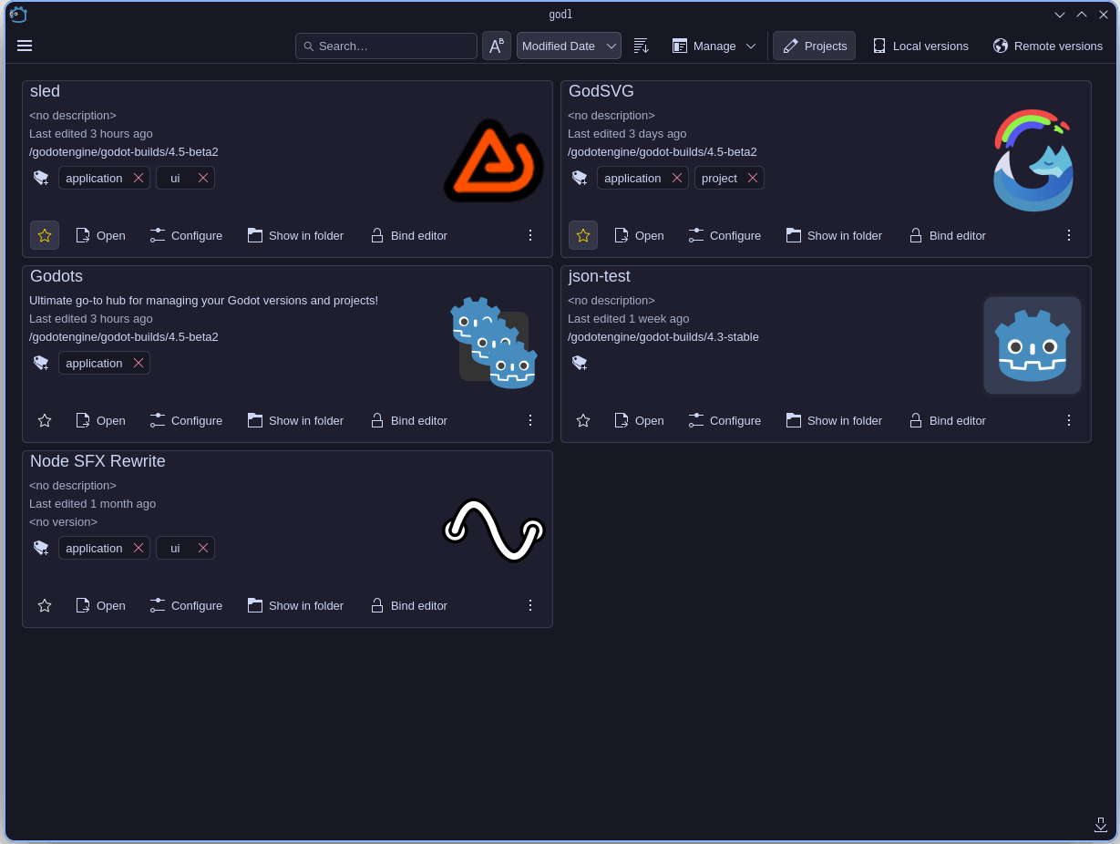Configure the json-test project

pyautogui.click(x=725, y=420)
